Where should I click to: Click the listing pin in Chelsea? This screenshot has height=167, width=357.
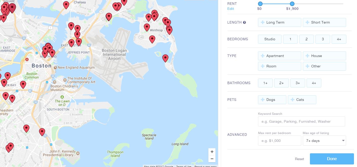pyautogui.click(x=66, y=5)
